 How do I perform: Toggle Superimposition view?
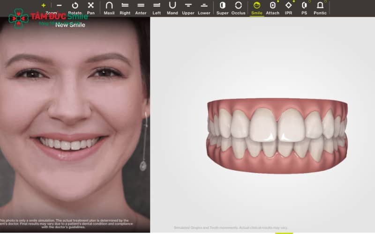click(223, 7)
